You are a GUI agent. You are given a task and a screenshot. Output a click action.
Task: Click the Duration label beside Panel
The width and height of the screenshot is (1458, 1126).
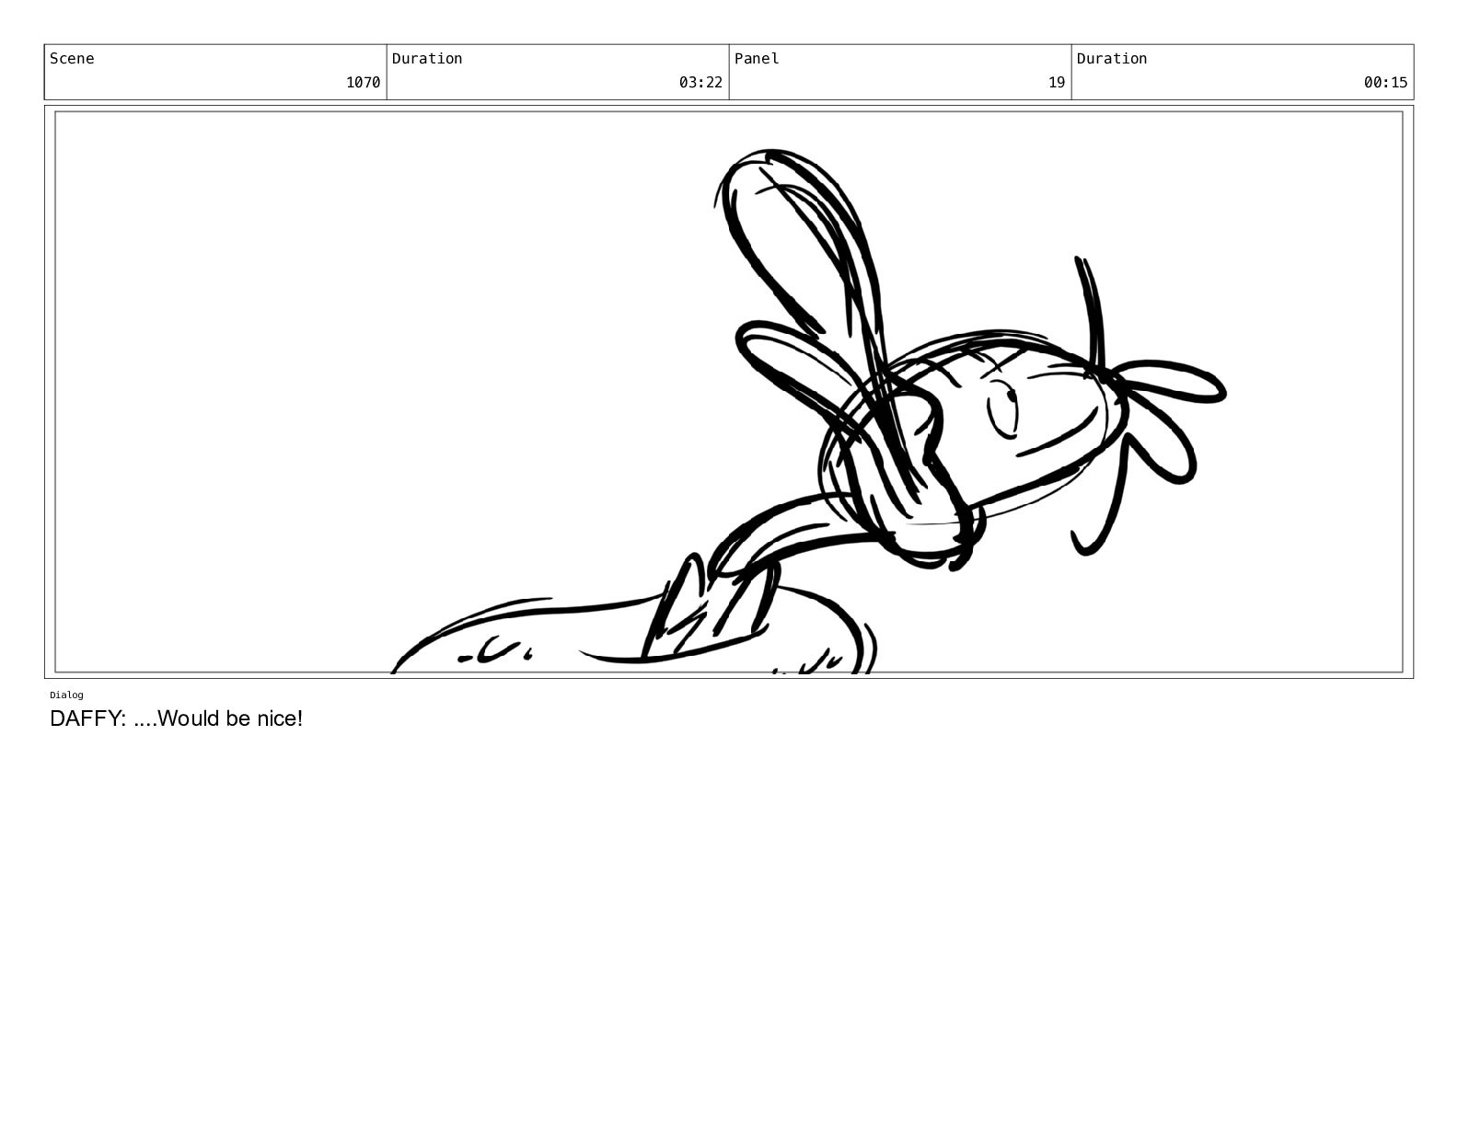coord(1112,59)
